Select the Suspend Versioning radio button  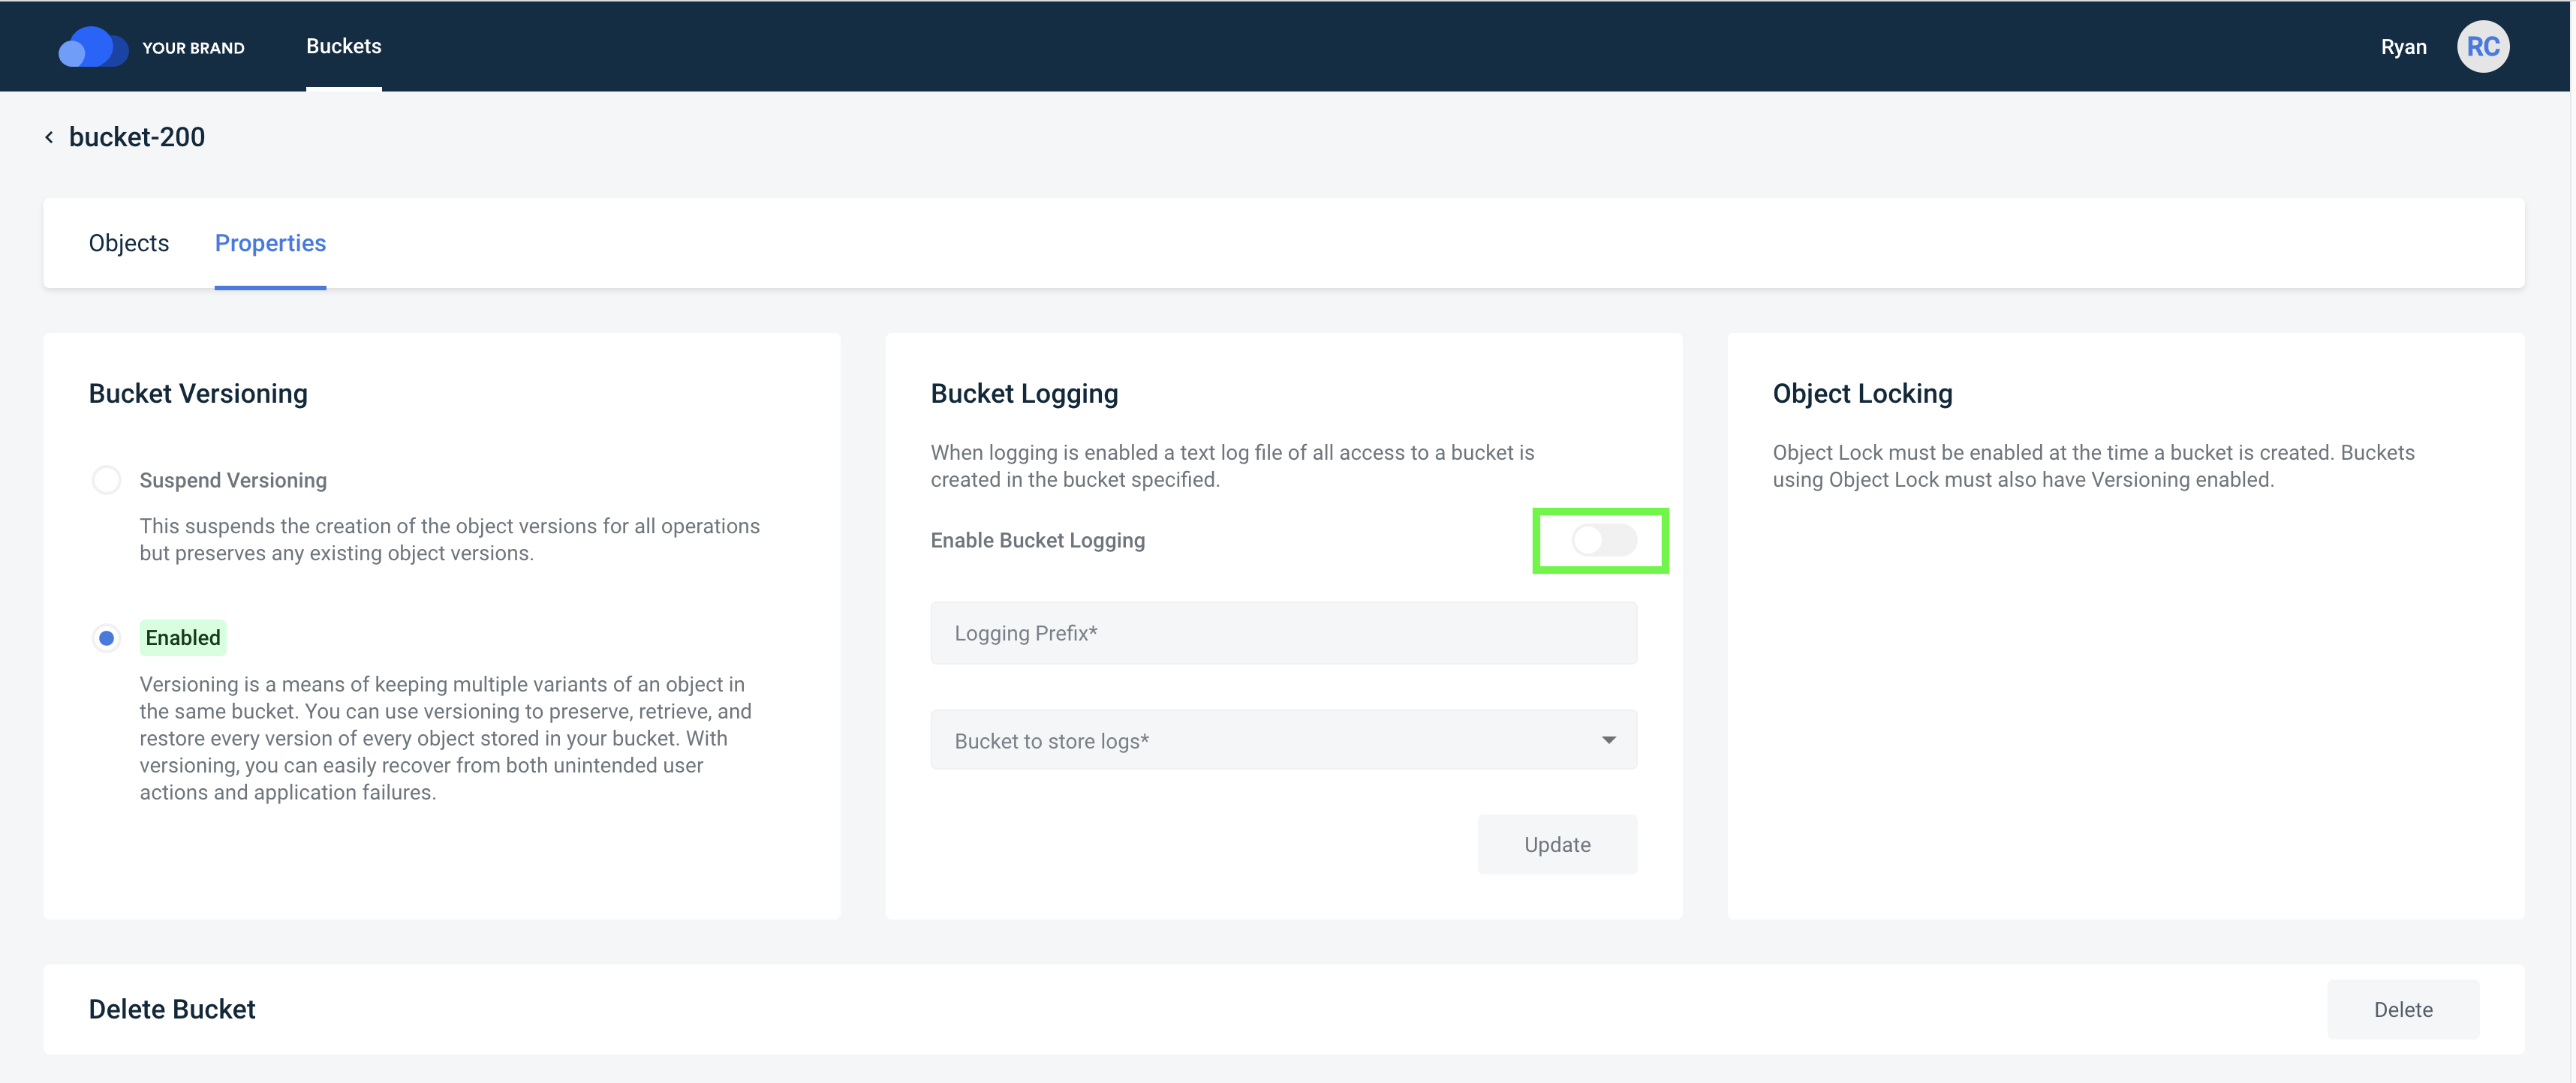(x=106, y=481)
